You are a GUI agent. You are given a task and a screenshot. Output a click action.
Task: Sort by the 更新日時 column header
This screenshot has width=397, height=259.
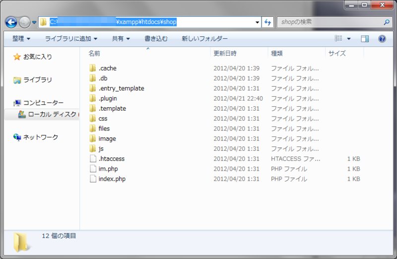point(225,54)
